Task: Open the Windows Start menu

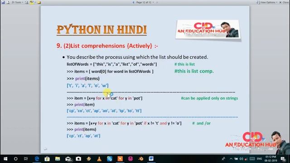Action: click(5, 159)
